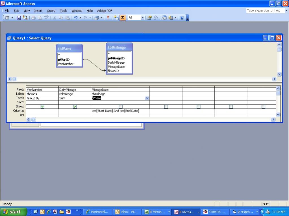Open the View menu
289x216 pixels.
(27, 11)
